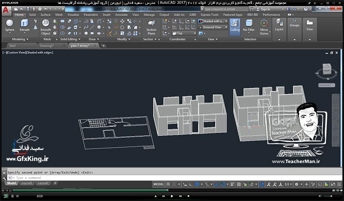Open the Unsaved View dropdown
Screen dimensions: 344x201
tap(213, 27)
